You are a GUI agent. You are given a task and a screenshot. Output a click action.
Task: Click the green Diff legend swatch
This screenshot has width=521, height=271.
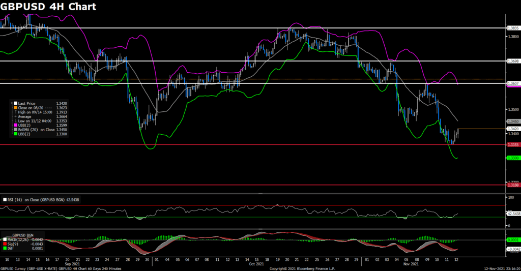pyautogui.click(x=5, y=248)
